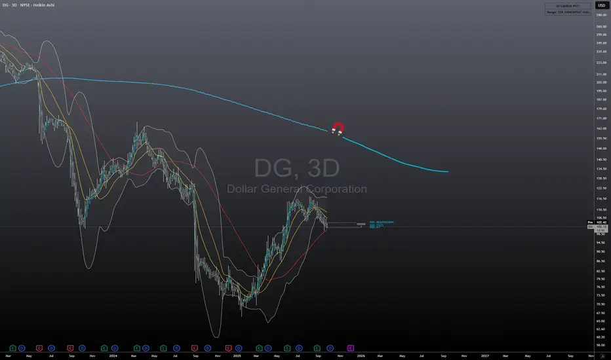Click the 58.00 price axis label
Viewport: 611px width, 360px height.
[x=601, y=345]
